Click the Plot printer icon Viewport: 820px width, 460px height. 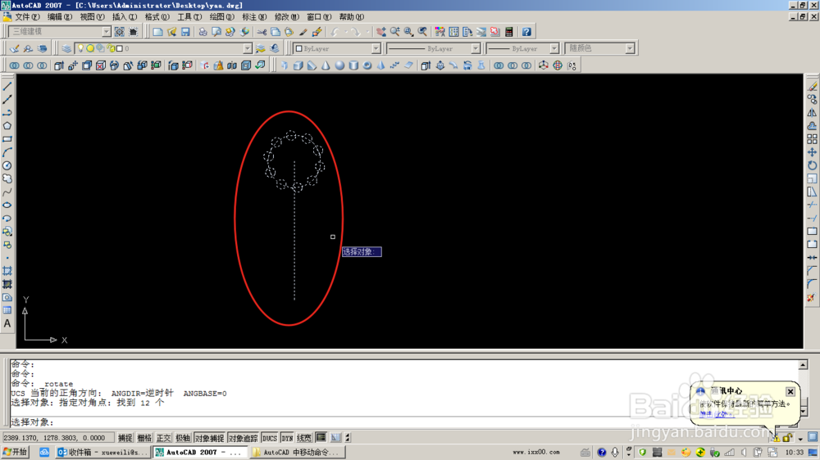(203, 32)
